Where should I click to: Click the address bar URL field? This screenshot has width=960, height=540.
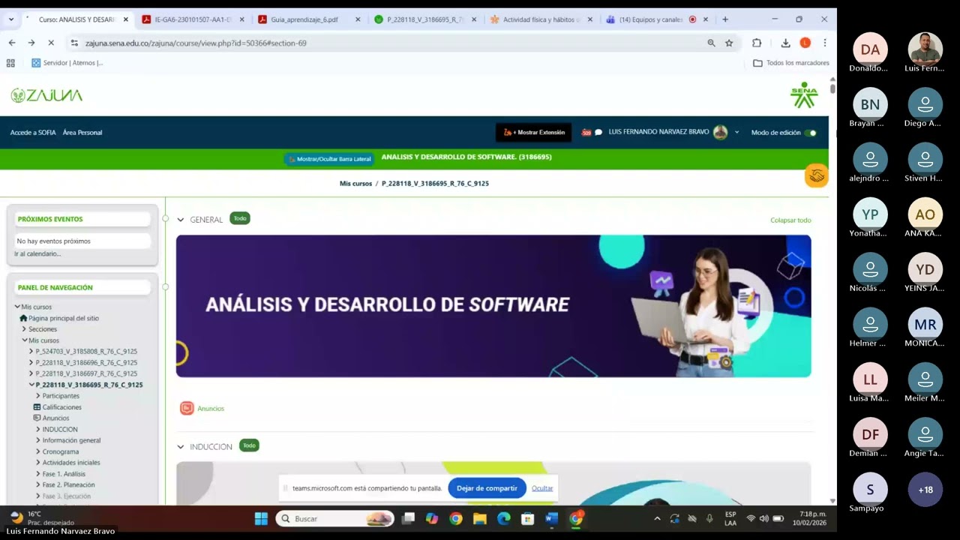click(390, 43)
